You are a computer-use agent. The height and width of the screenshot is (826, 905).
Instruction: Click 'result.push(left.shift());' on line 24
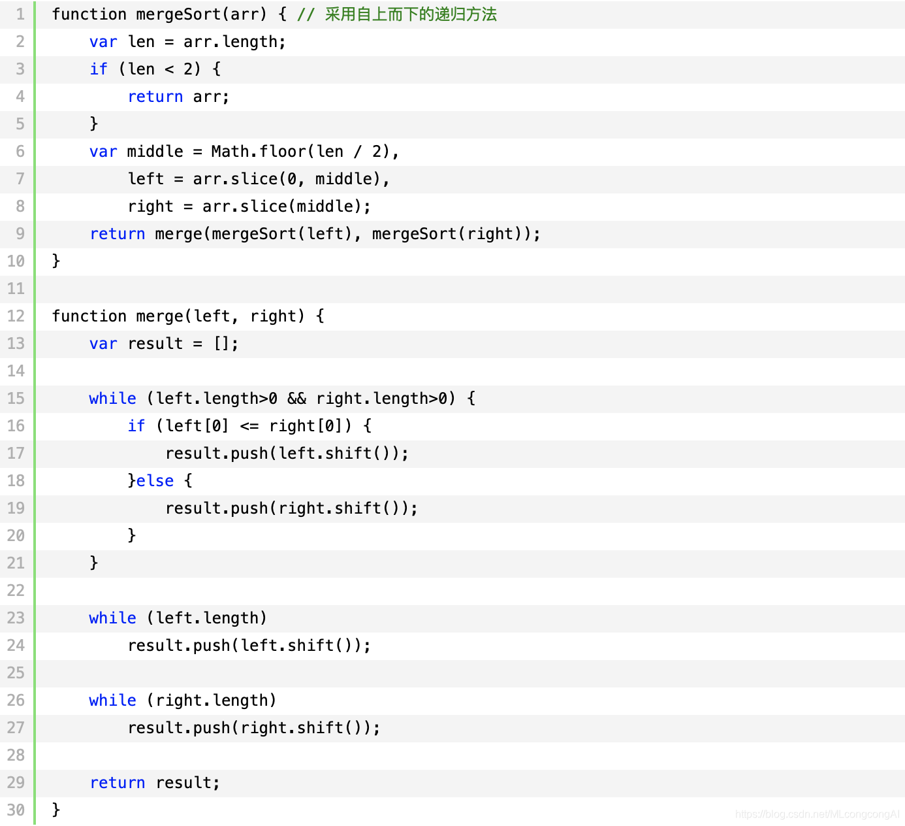pos(249,646)
